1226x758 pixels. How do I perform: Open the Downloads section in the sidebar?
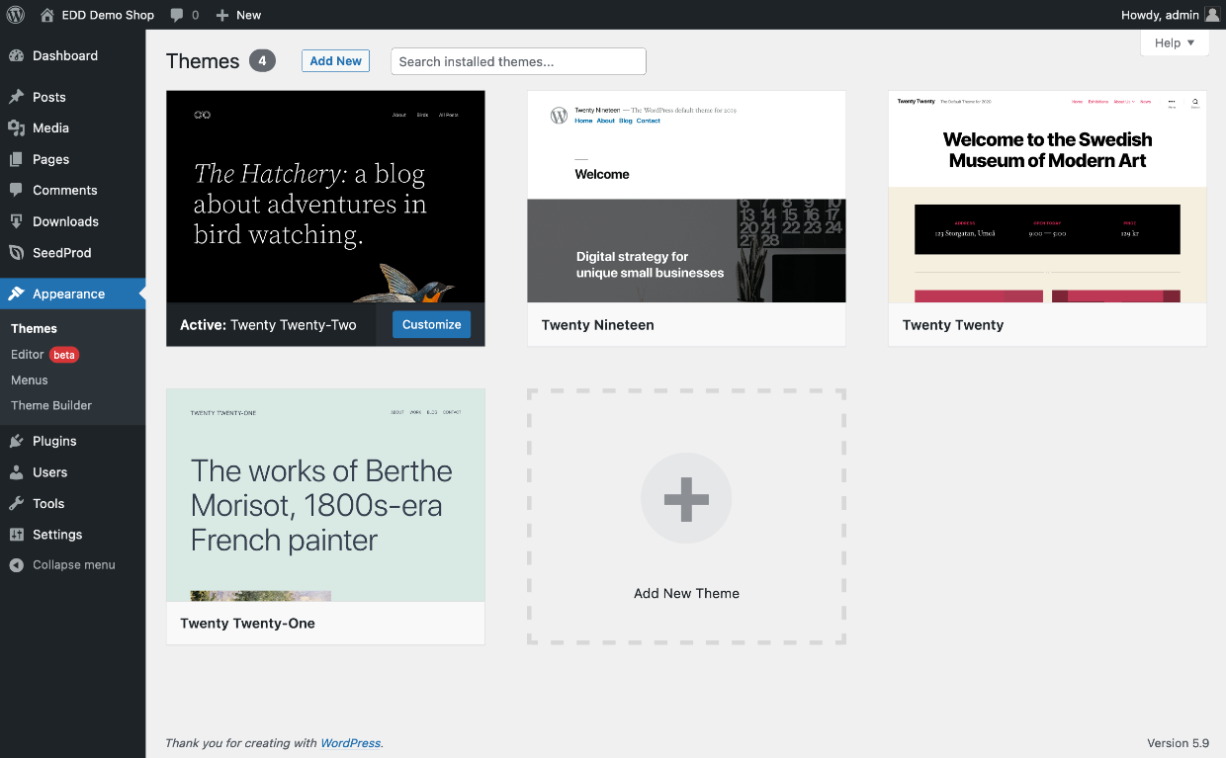(x=22, y=221)
